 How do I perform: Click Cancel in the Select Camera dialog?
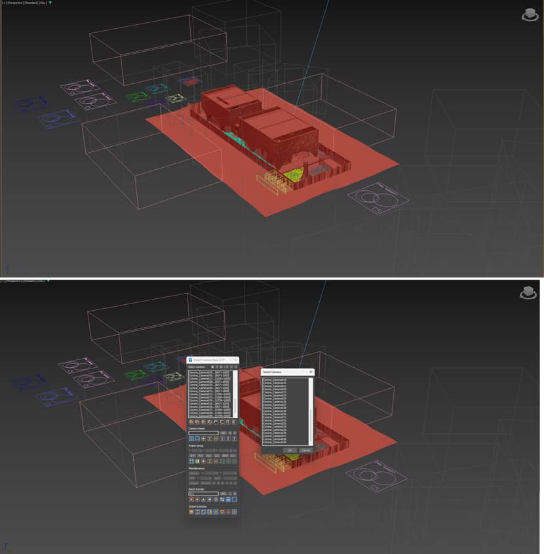pyautogui.click(x=305, y=450)
